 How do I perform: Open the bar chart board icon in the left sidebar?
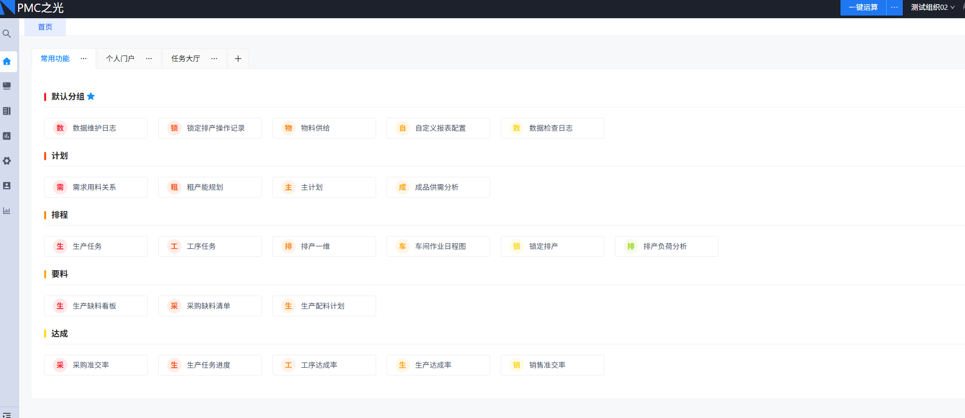[7, 136]
